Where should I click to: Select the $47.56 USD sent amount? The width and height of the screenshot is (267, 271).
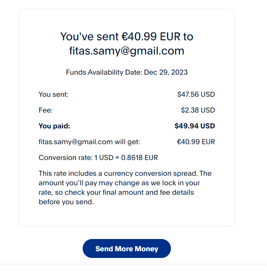tap(196, 94)
